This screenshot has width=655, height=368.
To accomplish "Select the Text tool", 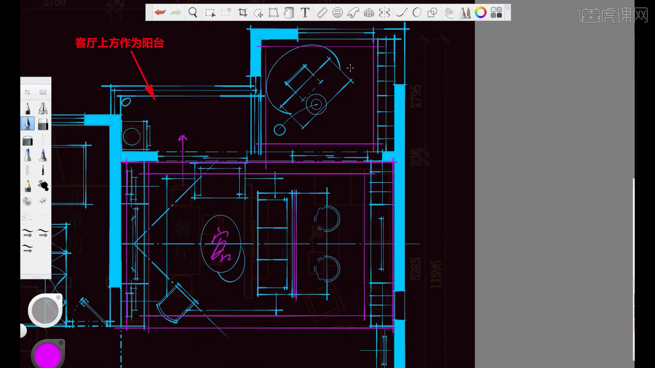I will [x=305, y=13].
